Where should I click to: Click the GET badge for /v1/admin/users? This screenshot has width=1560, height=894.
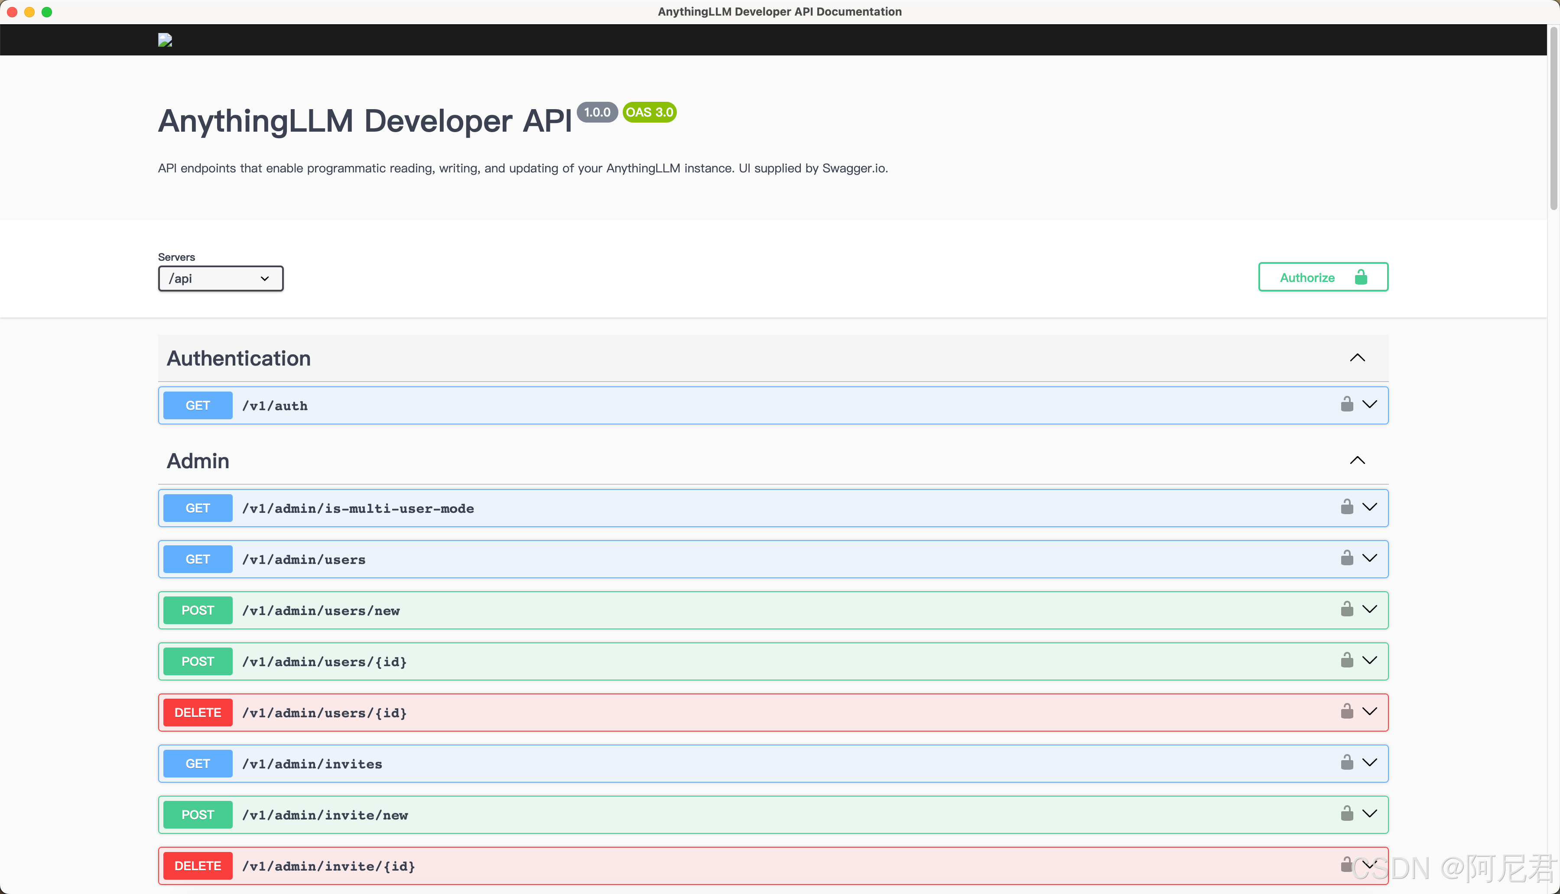198,559
